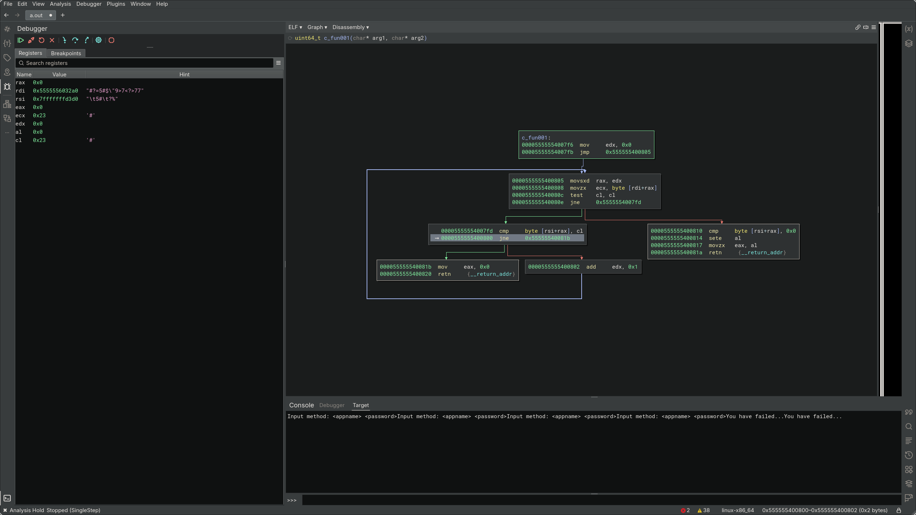Screen dimensions: 916x515
Task: Open the Disassembly level dropdown
Action: click(x=350, y=27)
